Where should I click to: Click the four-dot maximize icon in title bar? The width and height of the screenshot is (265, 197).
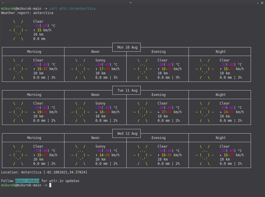262,3
